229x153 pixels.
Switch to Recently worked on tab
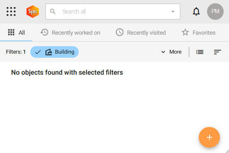click(70, 33)
